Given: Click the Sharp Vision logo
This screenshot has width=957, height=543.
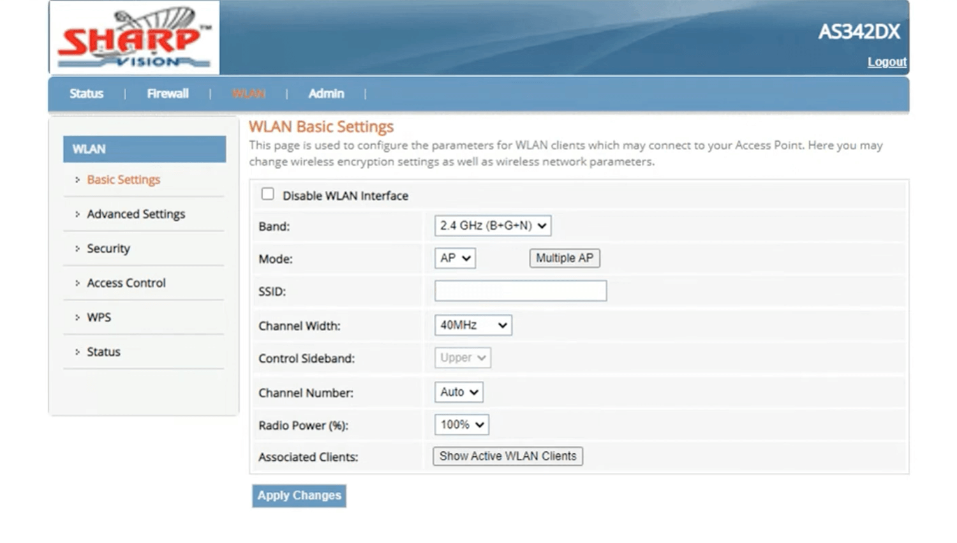Looking at the screenshot, I should coord(135,38).
